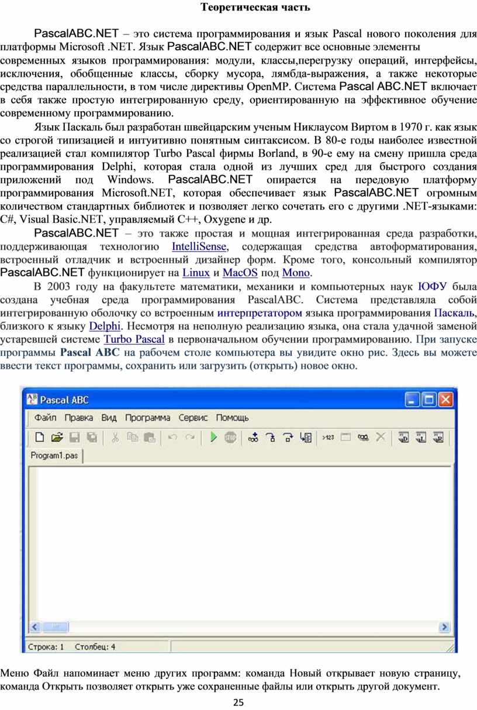The height and width of the screenshot is (710, 477).
Task: Click the Run to cursor icon
Action: [x=306, y=437]
